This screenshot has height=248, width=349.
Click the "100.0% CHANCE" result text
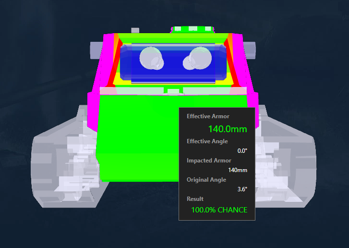click(219, 210)
